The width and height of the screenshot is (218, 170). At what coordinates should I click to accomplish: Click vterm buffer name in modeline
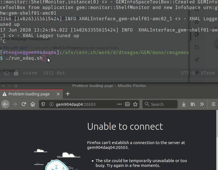point(30,73)
